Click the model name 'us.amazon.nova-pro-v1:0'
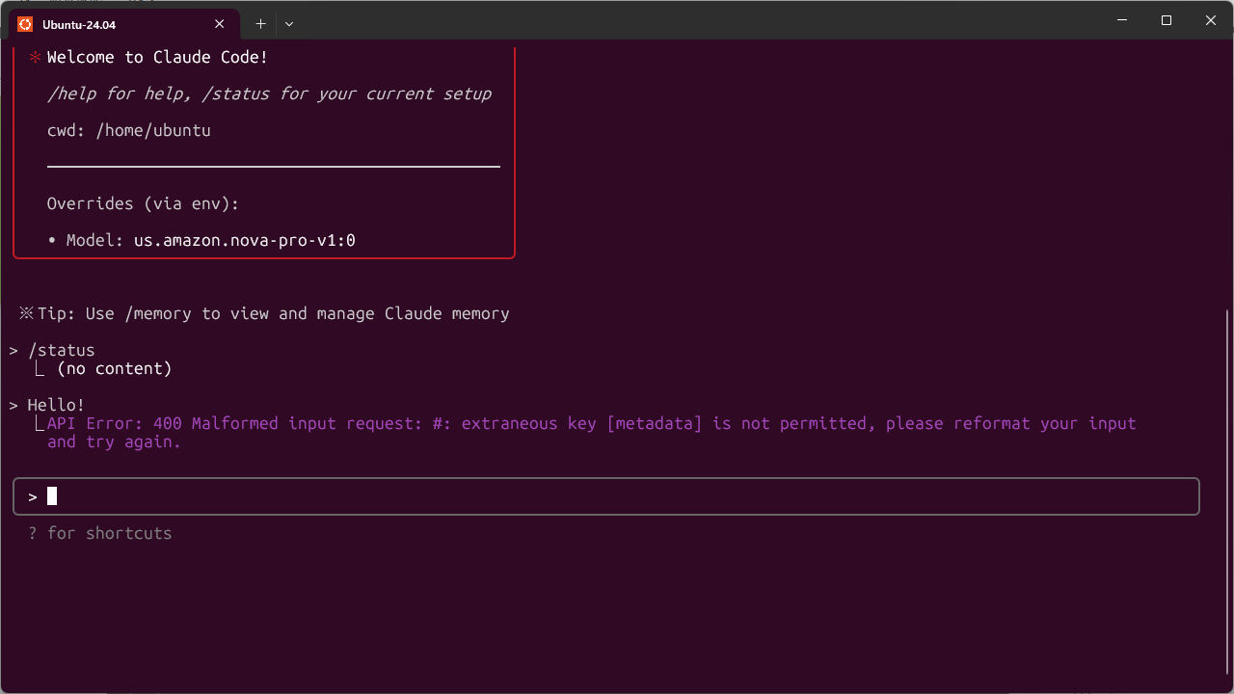 point(245,240)
